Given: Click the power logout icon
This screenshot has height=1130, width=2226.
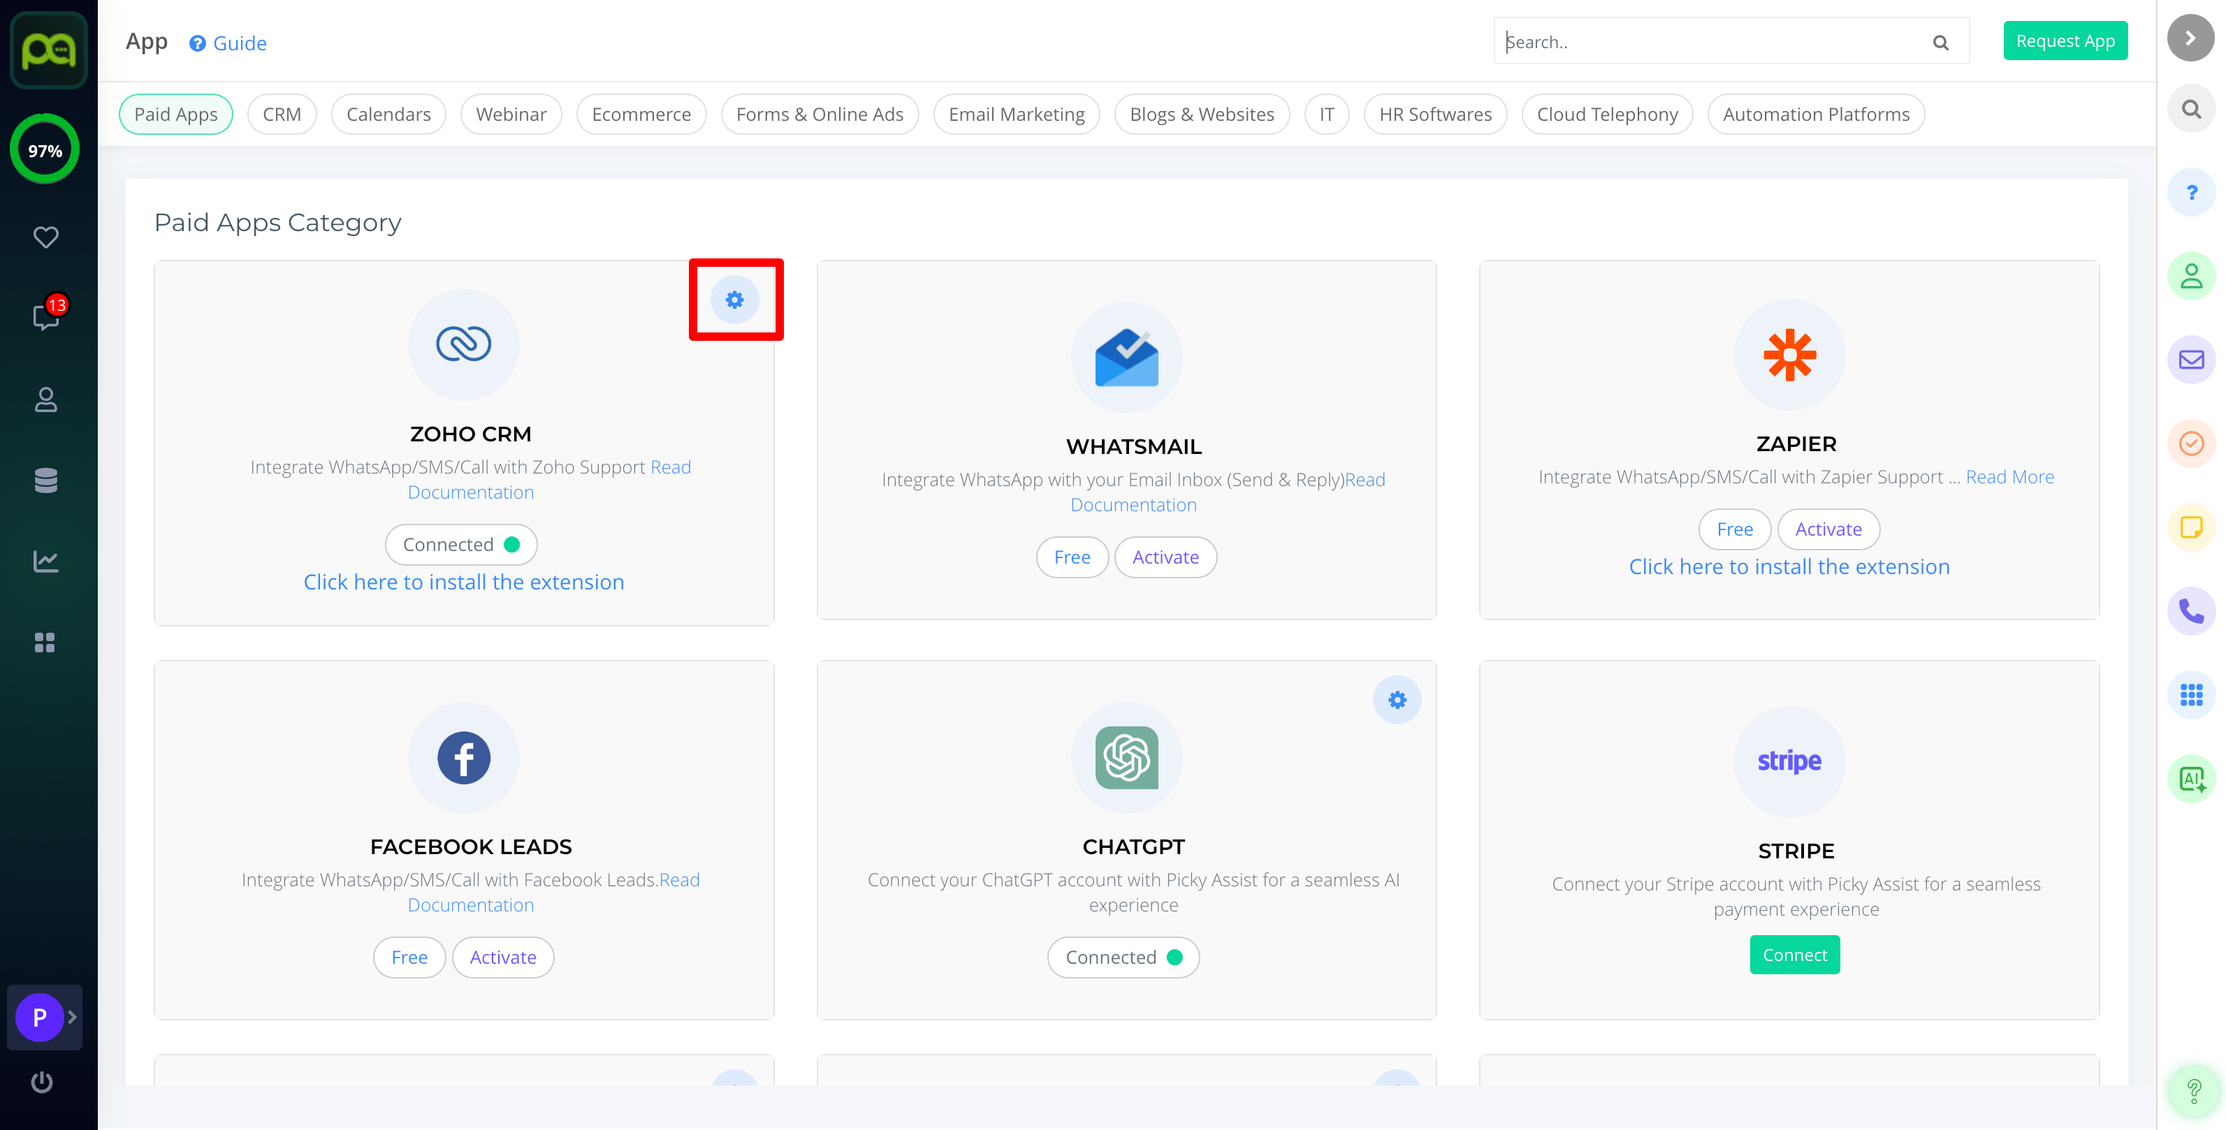Looking at the screenshot, I should coord(41,1082).
